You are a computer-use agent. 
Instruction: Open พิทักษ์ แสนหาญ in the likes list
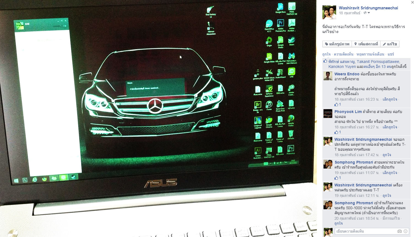pos(341,62)
